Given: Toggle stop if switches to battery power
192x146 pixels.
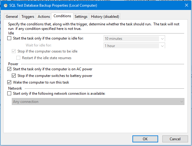Looking at the screenshot, I should (14, 76).
